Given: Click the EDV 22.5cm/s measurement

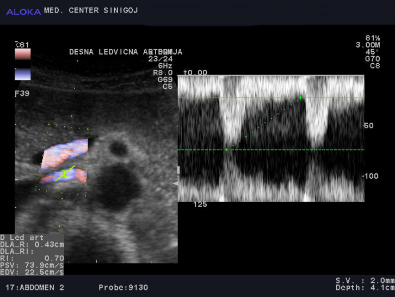Looking at the screenshot, I should [32, 272].
